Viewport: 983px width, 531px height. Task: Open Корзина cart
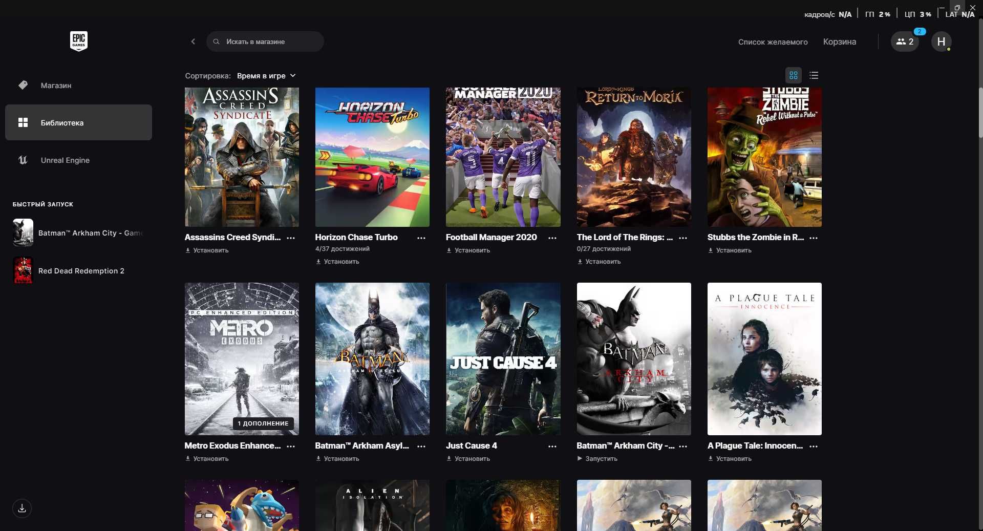click(839, 41)
